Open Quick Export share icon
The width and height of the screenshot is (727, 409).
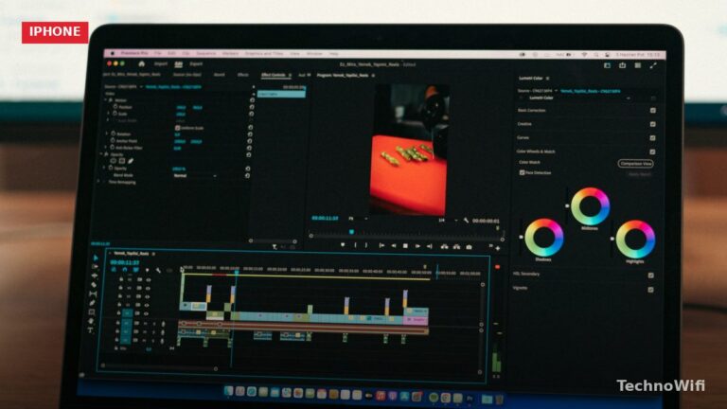coord(622,66)
